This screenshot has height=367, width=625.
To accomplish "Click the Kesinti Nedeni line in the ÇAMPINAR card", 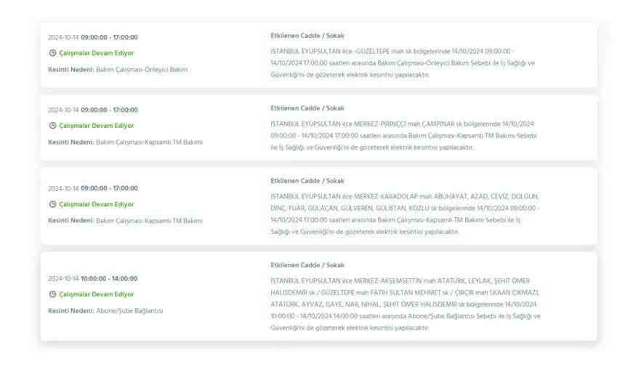I will (x=125, y=142).
